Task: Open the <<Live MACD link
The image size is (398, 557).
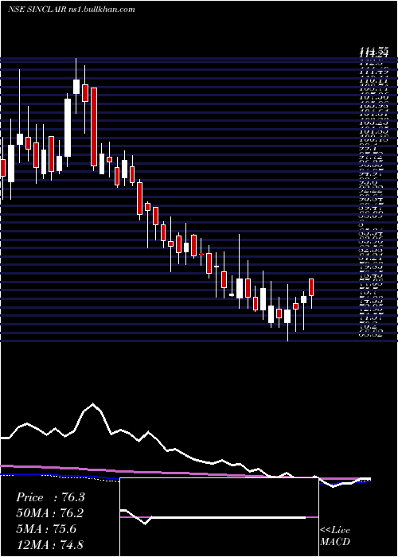Action: coord(335,536)
